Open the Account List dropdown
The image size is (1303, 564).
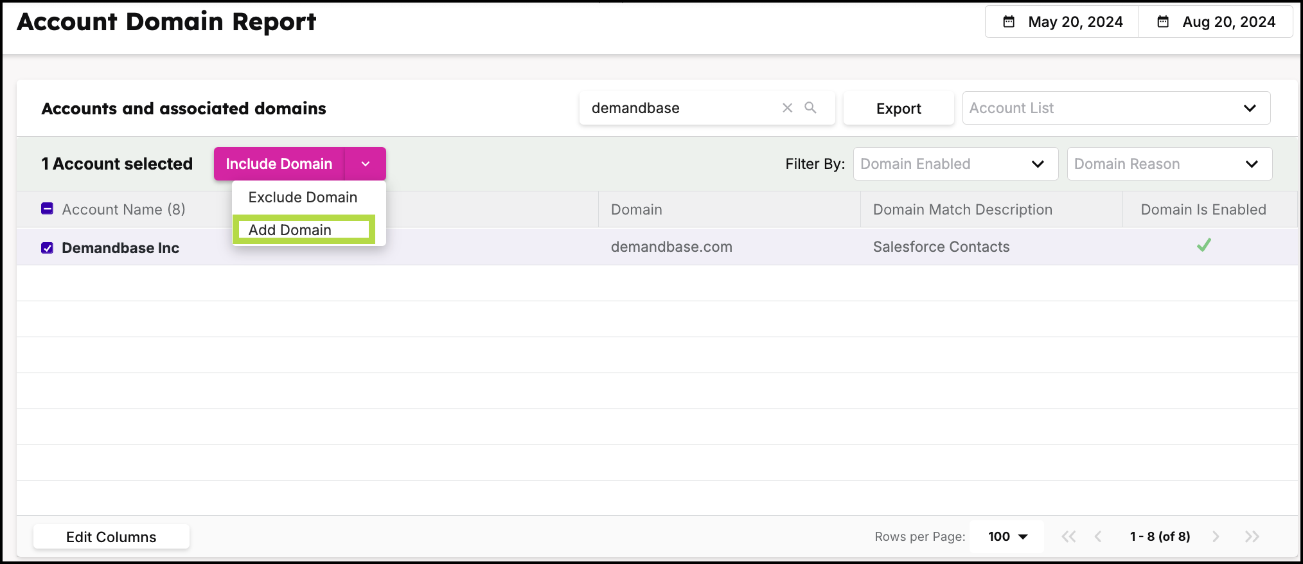click(x=1116, y=108)
